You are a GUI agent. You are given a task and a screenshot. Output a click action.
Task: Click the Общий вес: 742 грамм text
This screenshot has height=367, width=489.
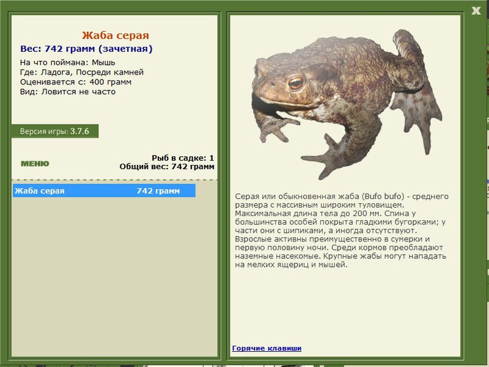point(167,166)
